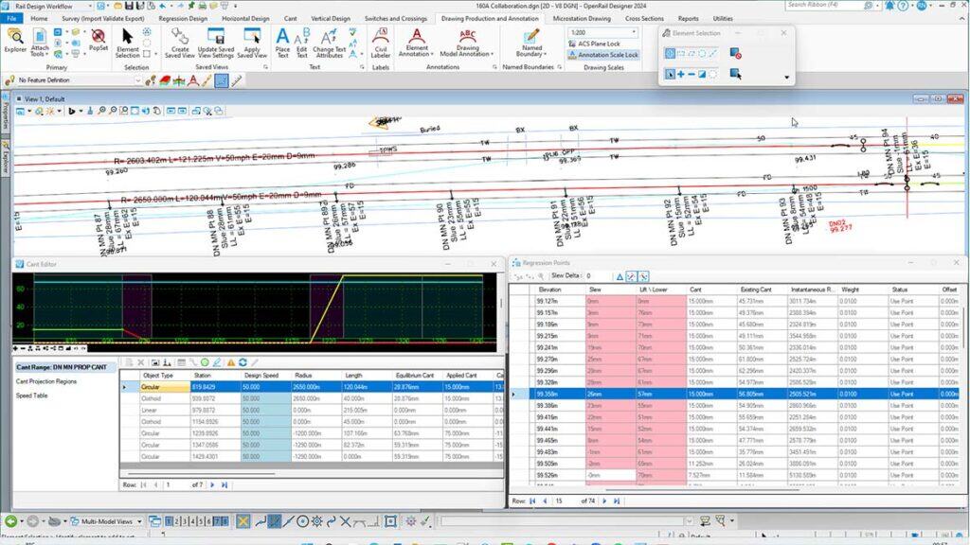Image resolution: width=970 pixels, height=545 pixels.
Task: Open the Explorer tool in the ribbon
Action: (15, 41)
